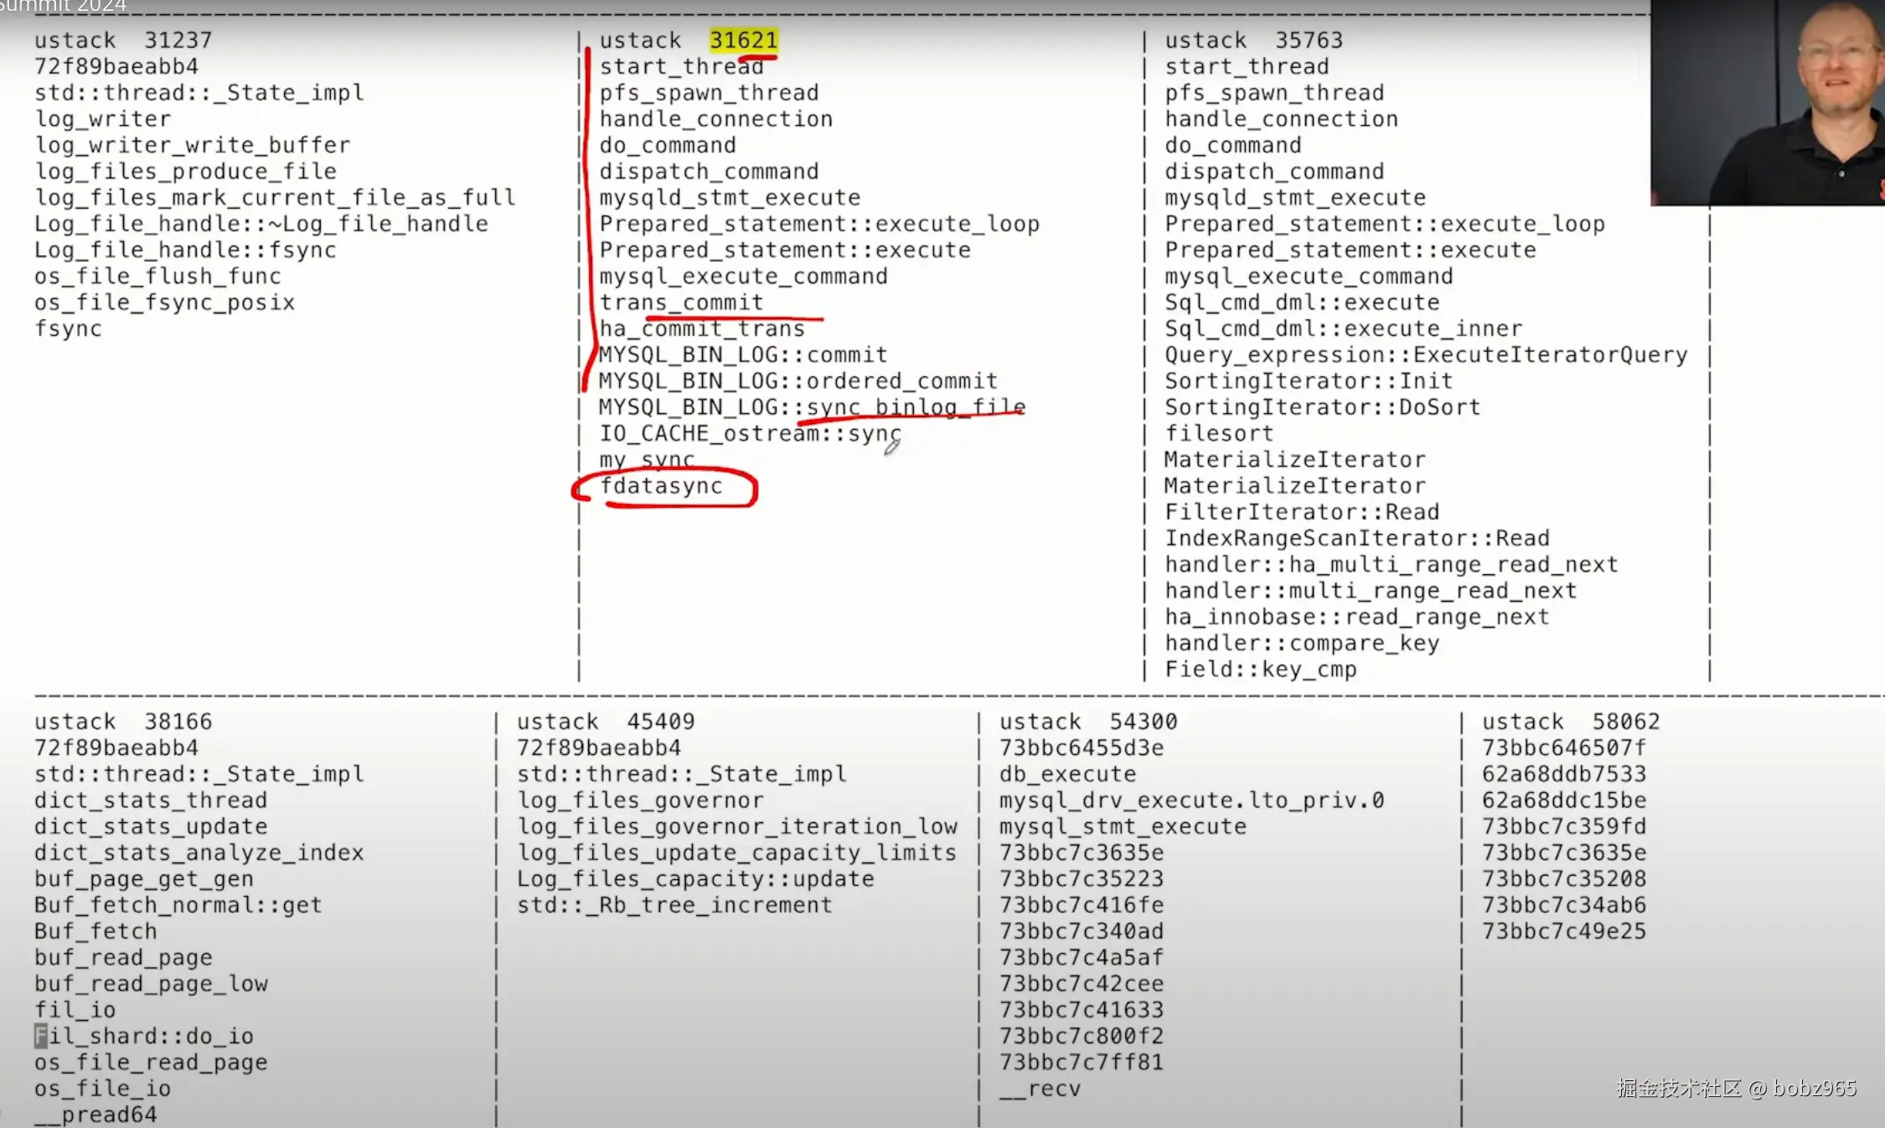Click 'my_sync' stack frame
Viewport: 1885px width, 1128px height.
[647, 460]
